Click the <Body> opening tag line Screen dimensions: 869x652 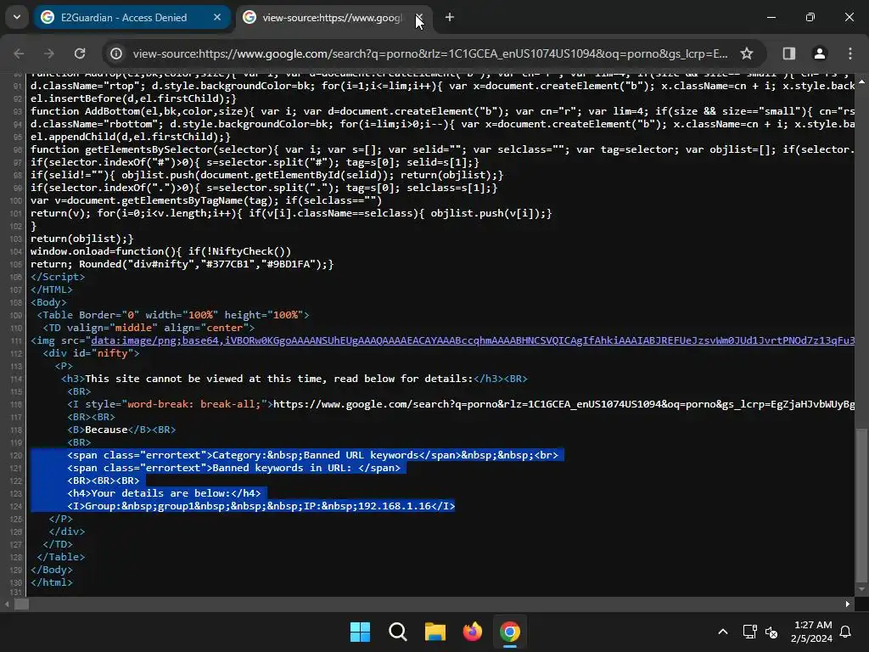click(48, 302)
